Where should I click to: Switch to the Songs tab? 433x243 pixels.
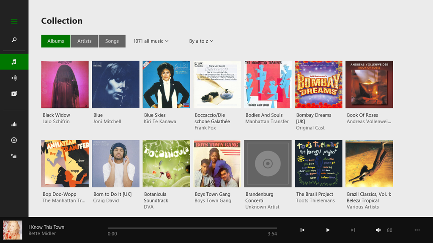112,41
